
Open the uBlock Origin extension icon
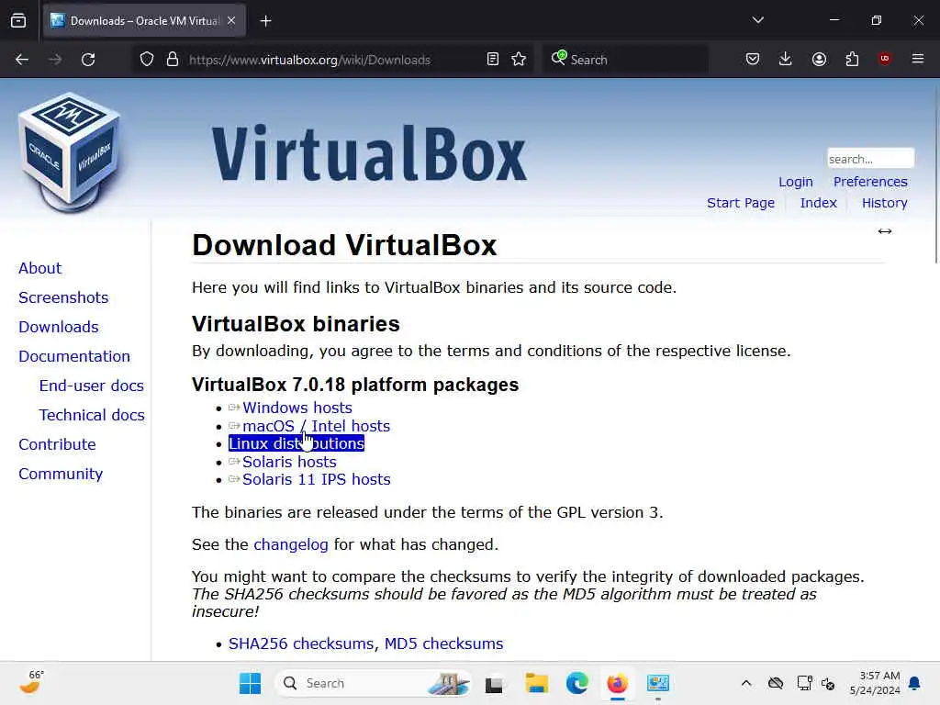click(x=884, y=59)
